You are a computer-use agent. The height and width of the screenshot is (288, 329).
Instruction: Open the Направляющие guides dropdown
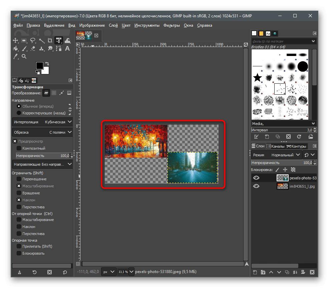(43, 164)
